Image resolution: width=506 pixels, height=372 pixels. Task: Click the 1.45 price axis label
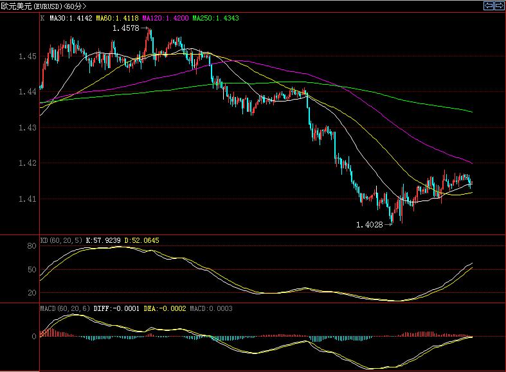(28, 57)
